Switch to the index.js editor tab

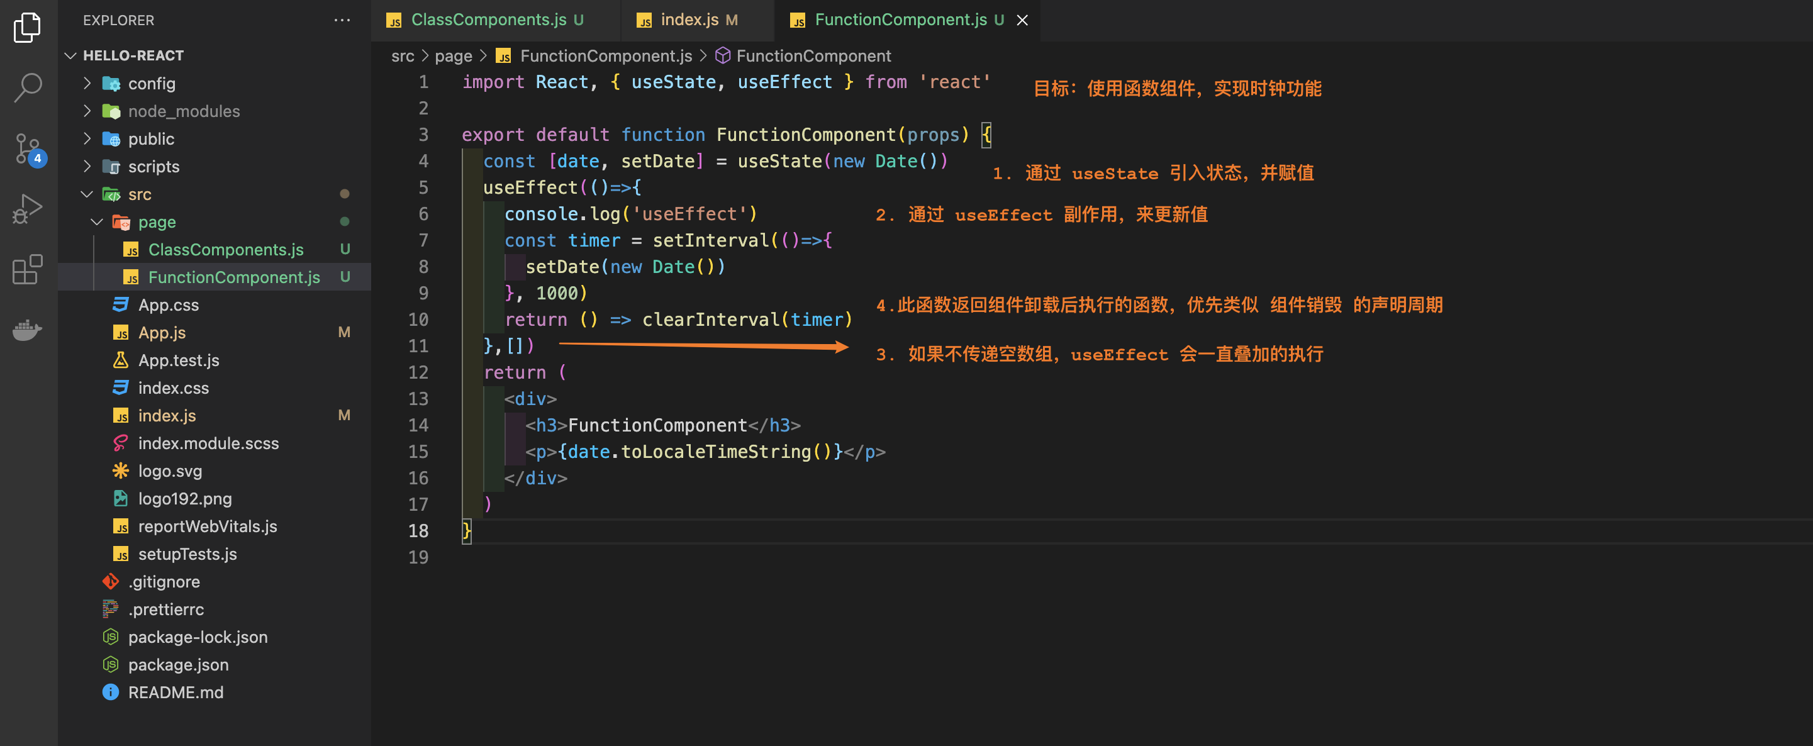697,20
